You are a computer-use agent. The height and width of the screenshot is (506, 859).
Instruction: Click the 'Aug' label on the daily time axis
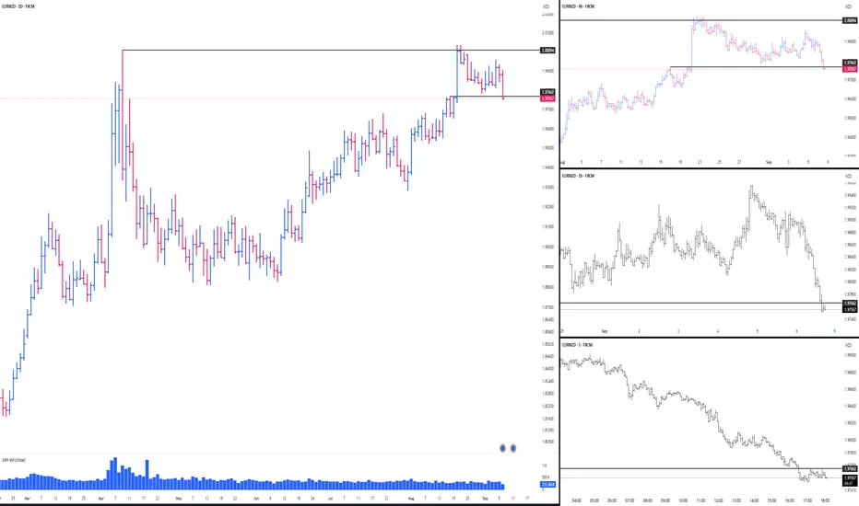411,499
